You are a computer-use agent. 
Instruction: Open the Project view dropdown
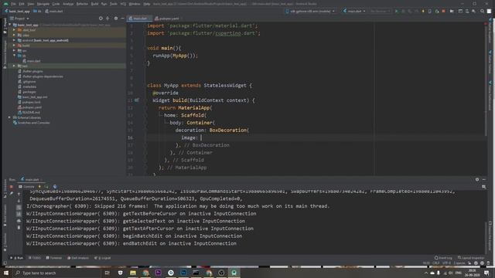click(x=19, y=19)
